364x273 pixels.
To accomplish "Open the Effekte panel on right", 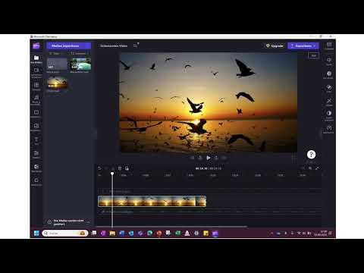I will click(x=329, y=102).
